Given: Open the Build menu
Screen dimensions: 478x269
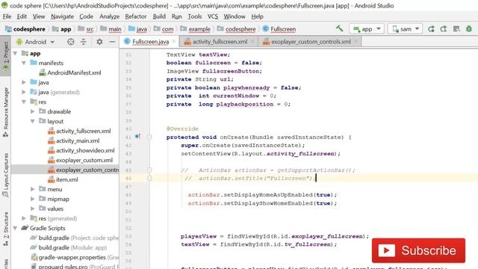Looking at the screenshot, I should 159,16.
